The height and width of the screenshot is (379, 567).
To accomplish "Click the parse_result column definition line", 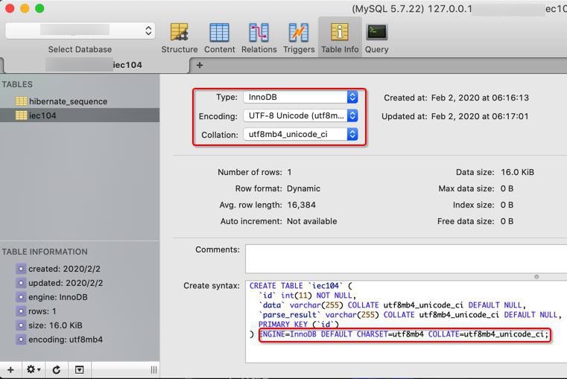I will (x=410, y=315).
